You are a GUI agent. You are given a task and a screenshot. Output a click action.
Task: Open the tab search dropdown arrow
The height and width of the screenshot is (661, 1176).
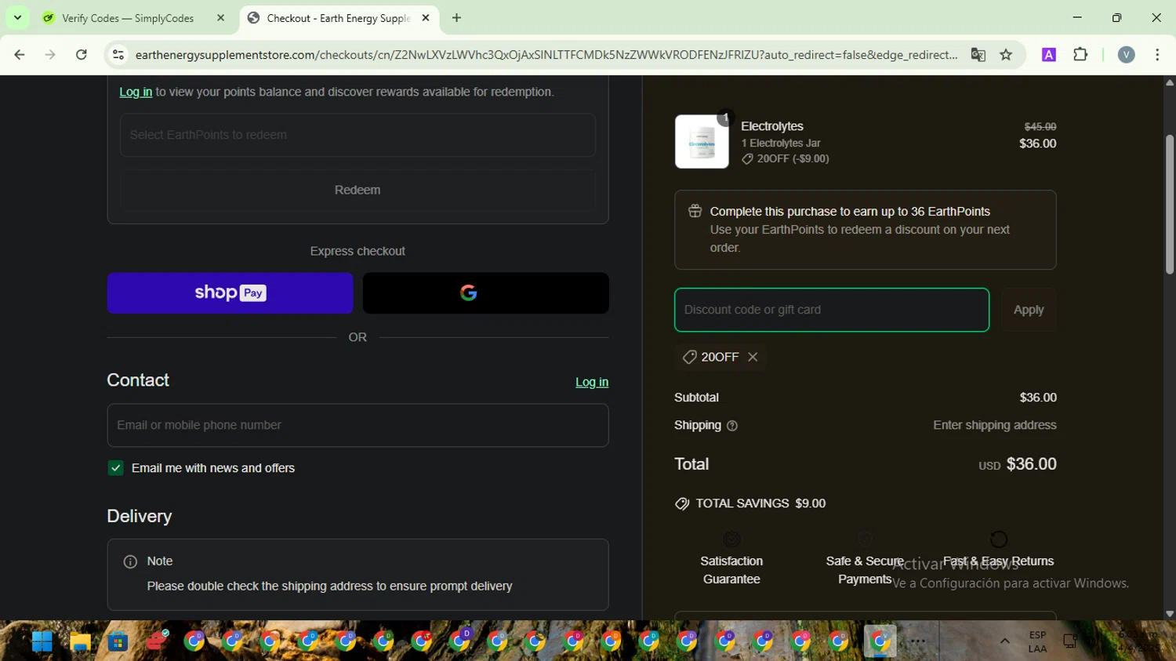(x=17, y=17)
